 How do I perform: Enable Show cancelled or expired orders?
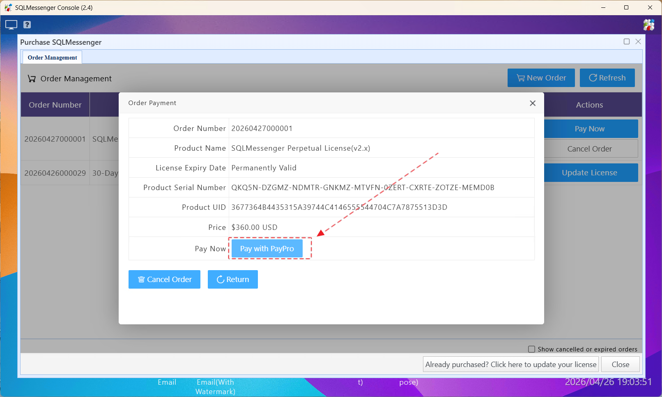pyautogui.click(x=531, y=349)
